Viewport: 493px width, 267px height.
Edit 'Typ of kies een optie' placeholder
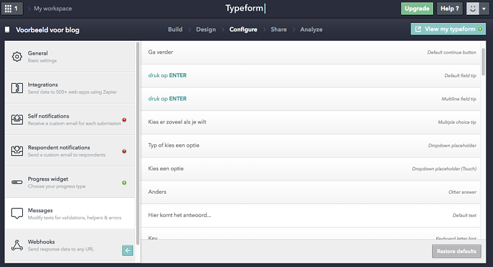coord(311,146)
